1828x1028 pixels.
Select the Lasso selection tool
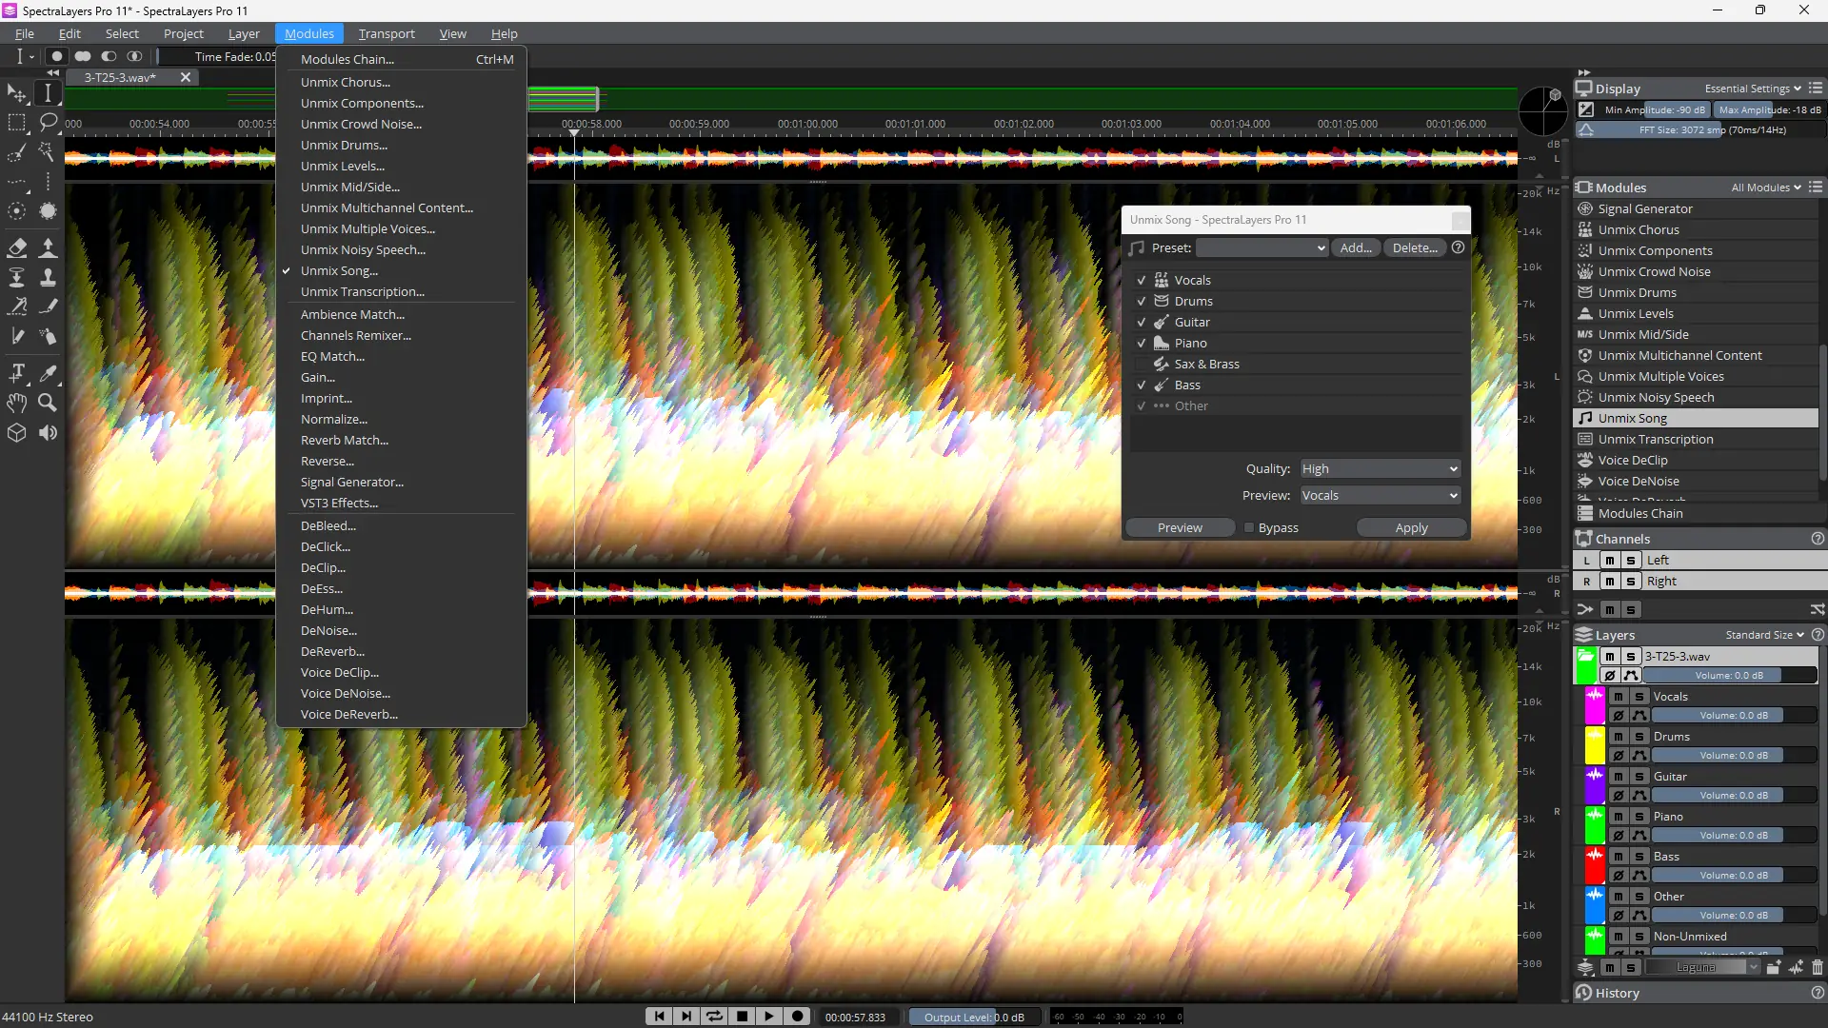48,122
